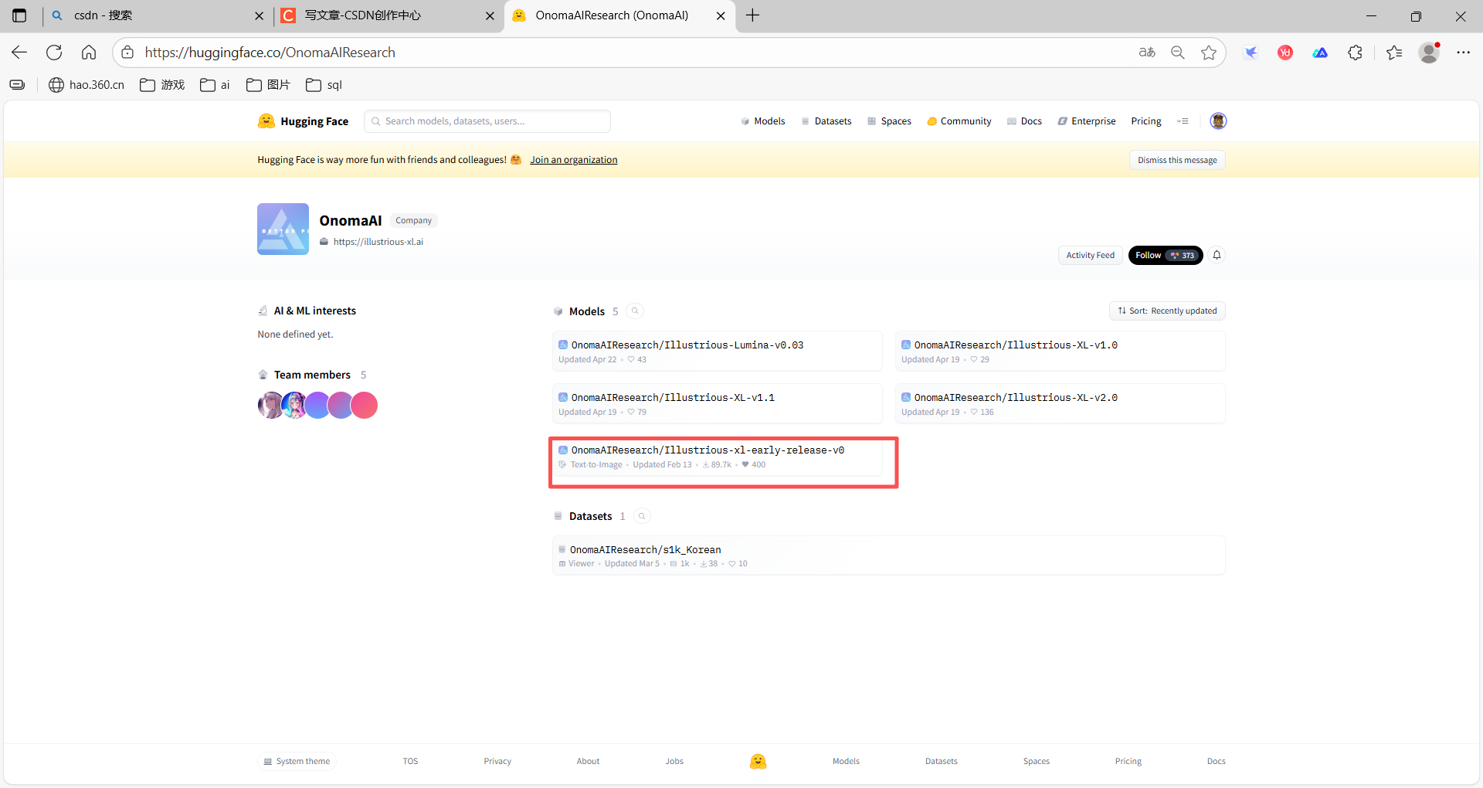This screenshot has height=788, width=1483.
Task: Open the OnomaAI organization logo
Action: pyautogui.click(x=283, y=229)
